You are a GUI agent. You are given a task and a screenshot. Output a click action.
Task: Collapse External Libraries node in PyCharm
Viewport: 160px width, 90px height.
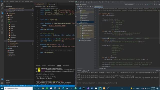[78, 24]
